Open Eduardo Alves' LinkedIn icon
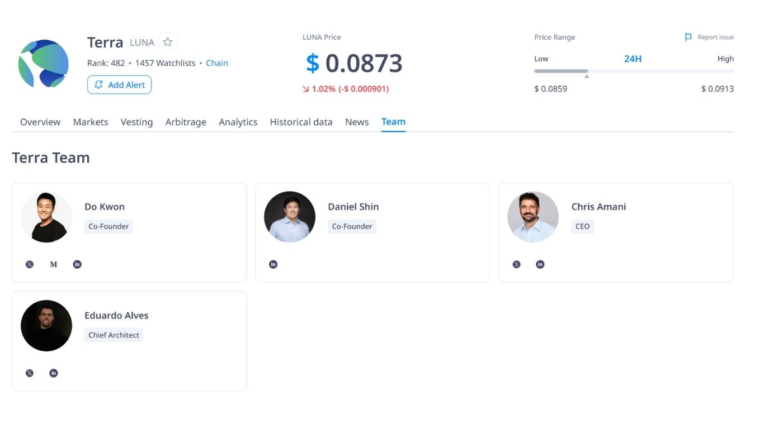Screen dimensions: 764x429 [53, 373]
